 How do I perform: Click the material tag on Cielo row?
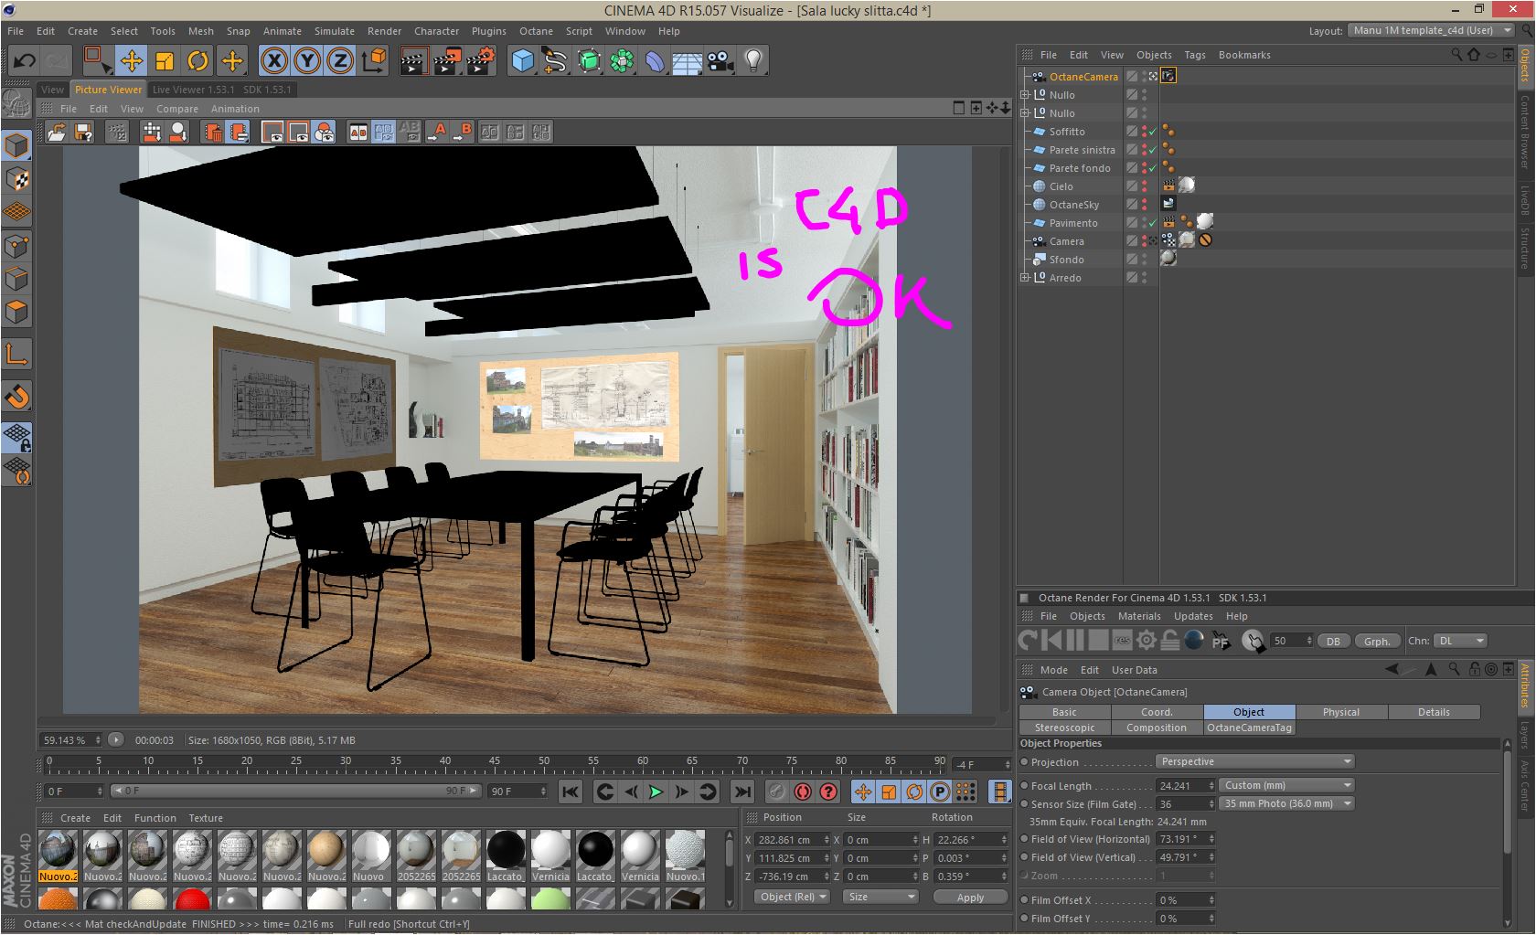[1187, 186]
